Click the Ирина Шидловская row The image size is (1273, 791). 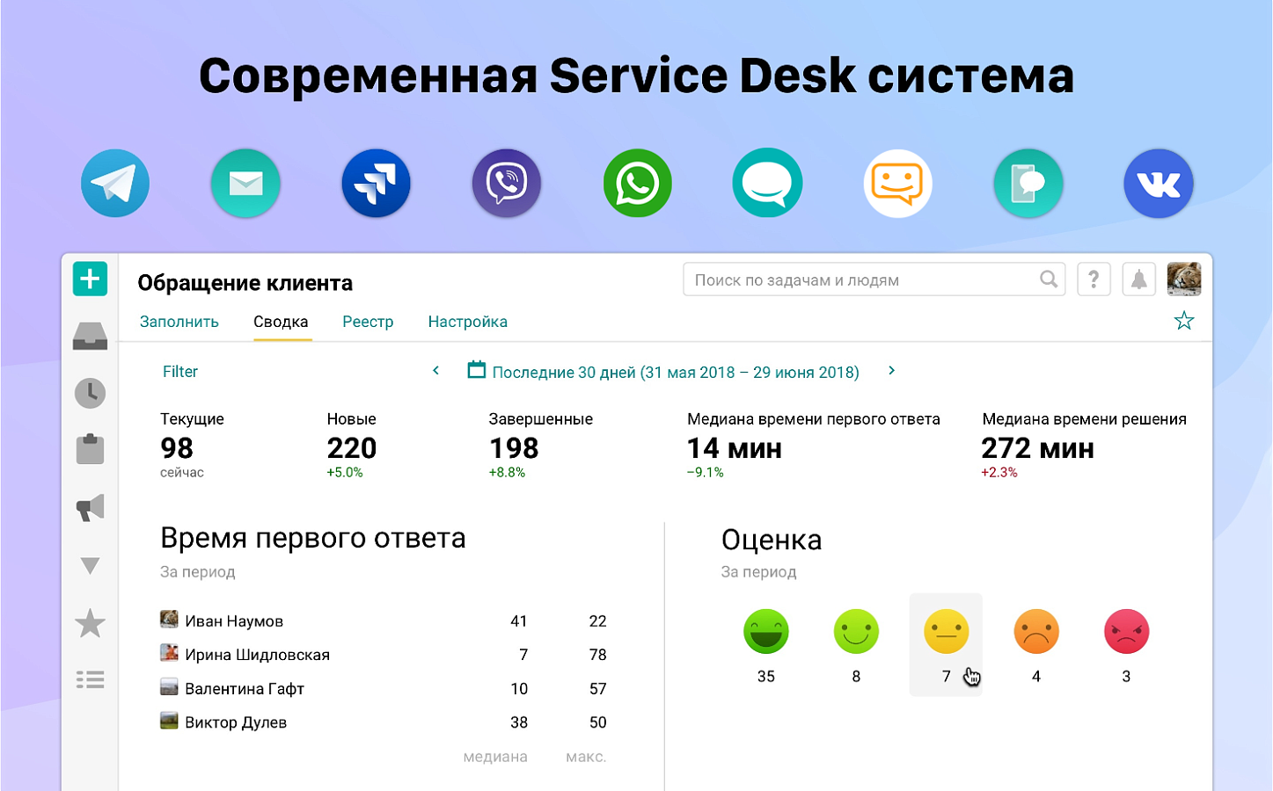point(384,655)
